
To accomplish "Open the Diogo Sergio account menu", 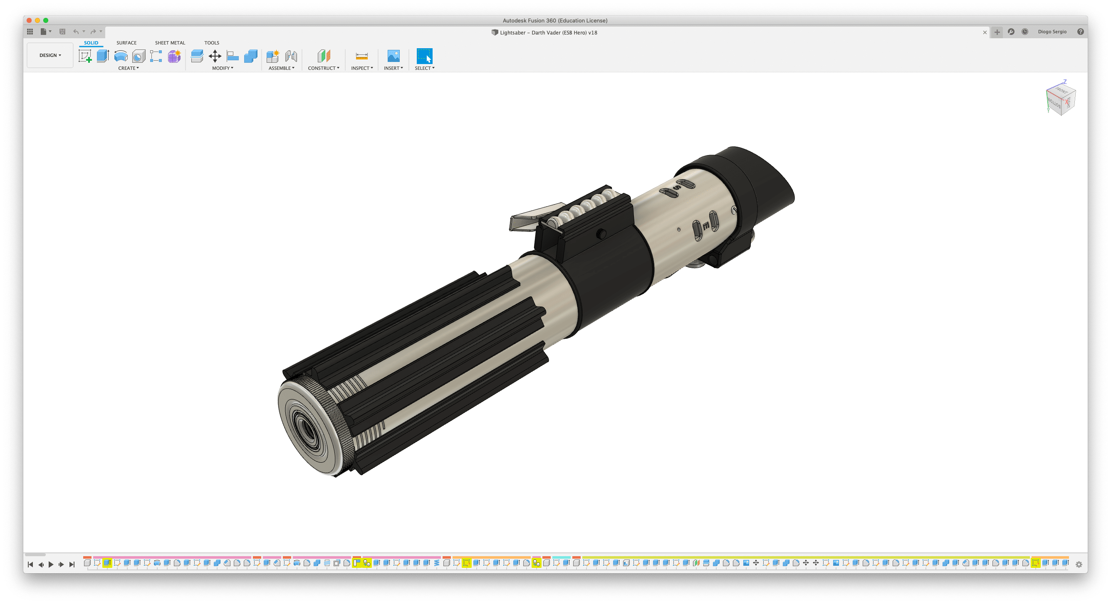I will tap(1052, 32).
